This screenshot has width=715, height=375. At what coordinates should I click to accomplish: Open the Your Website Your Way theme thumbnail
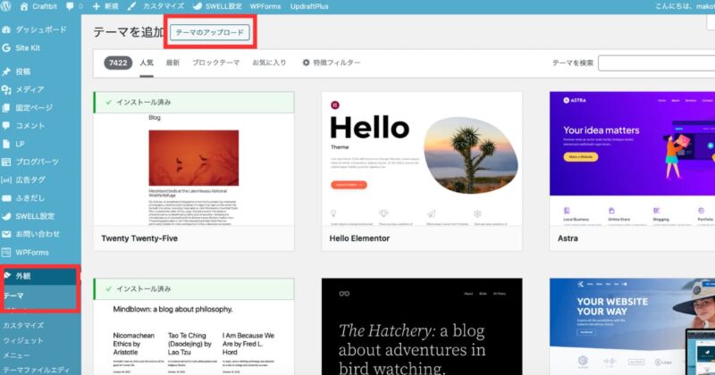633,327
